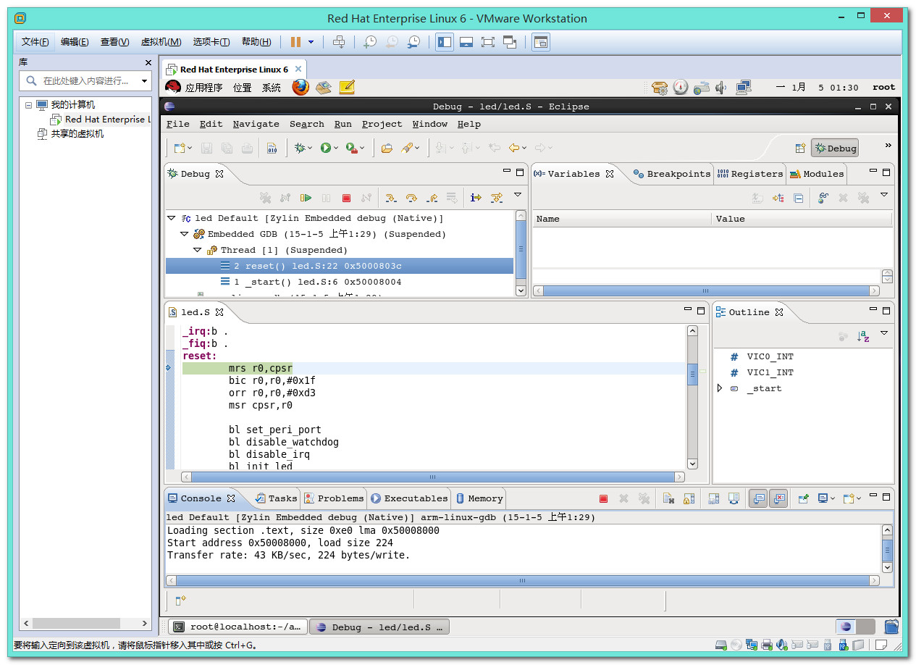
Task: Click the Open Perspective icon
Action: pyautogui.click(x=800, y=148)
